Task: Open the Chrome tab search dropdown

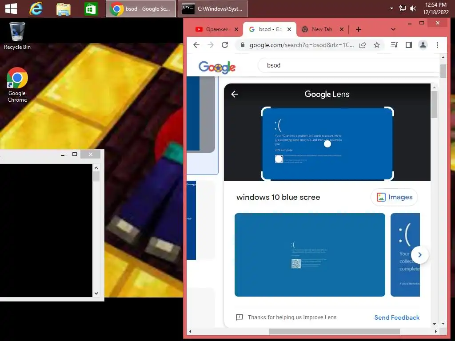Action: tap(393, 29)
